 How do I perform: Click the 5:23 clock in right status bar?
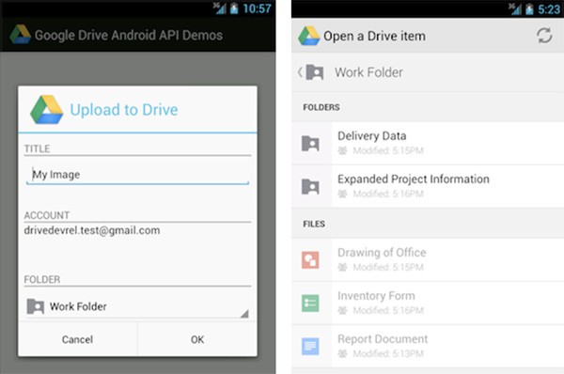(549, 9)
